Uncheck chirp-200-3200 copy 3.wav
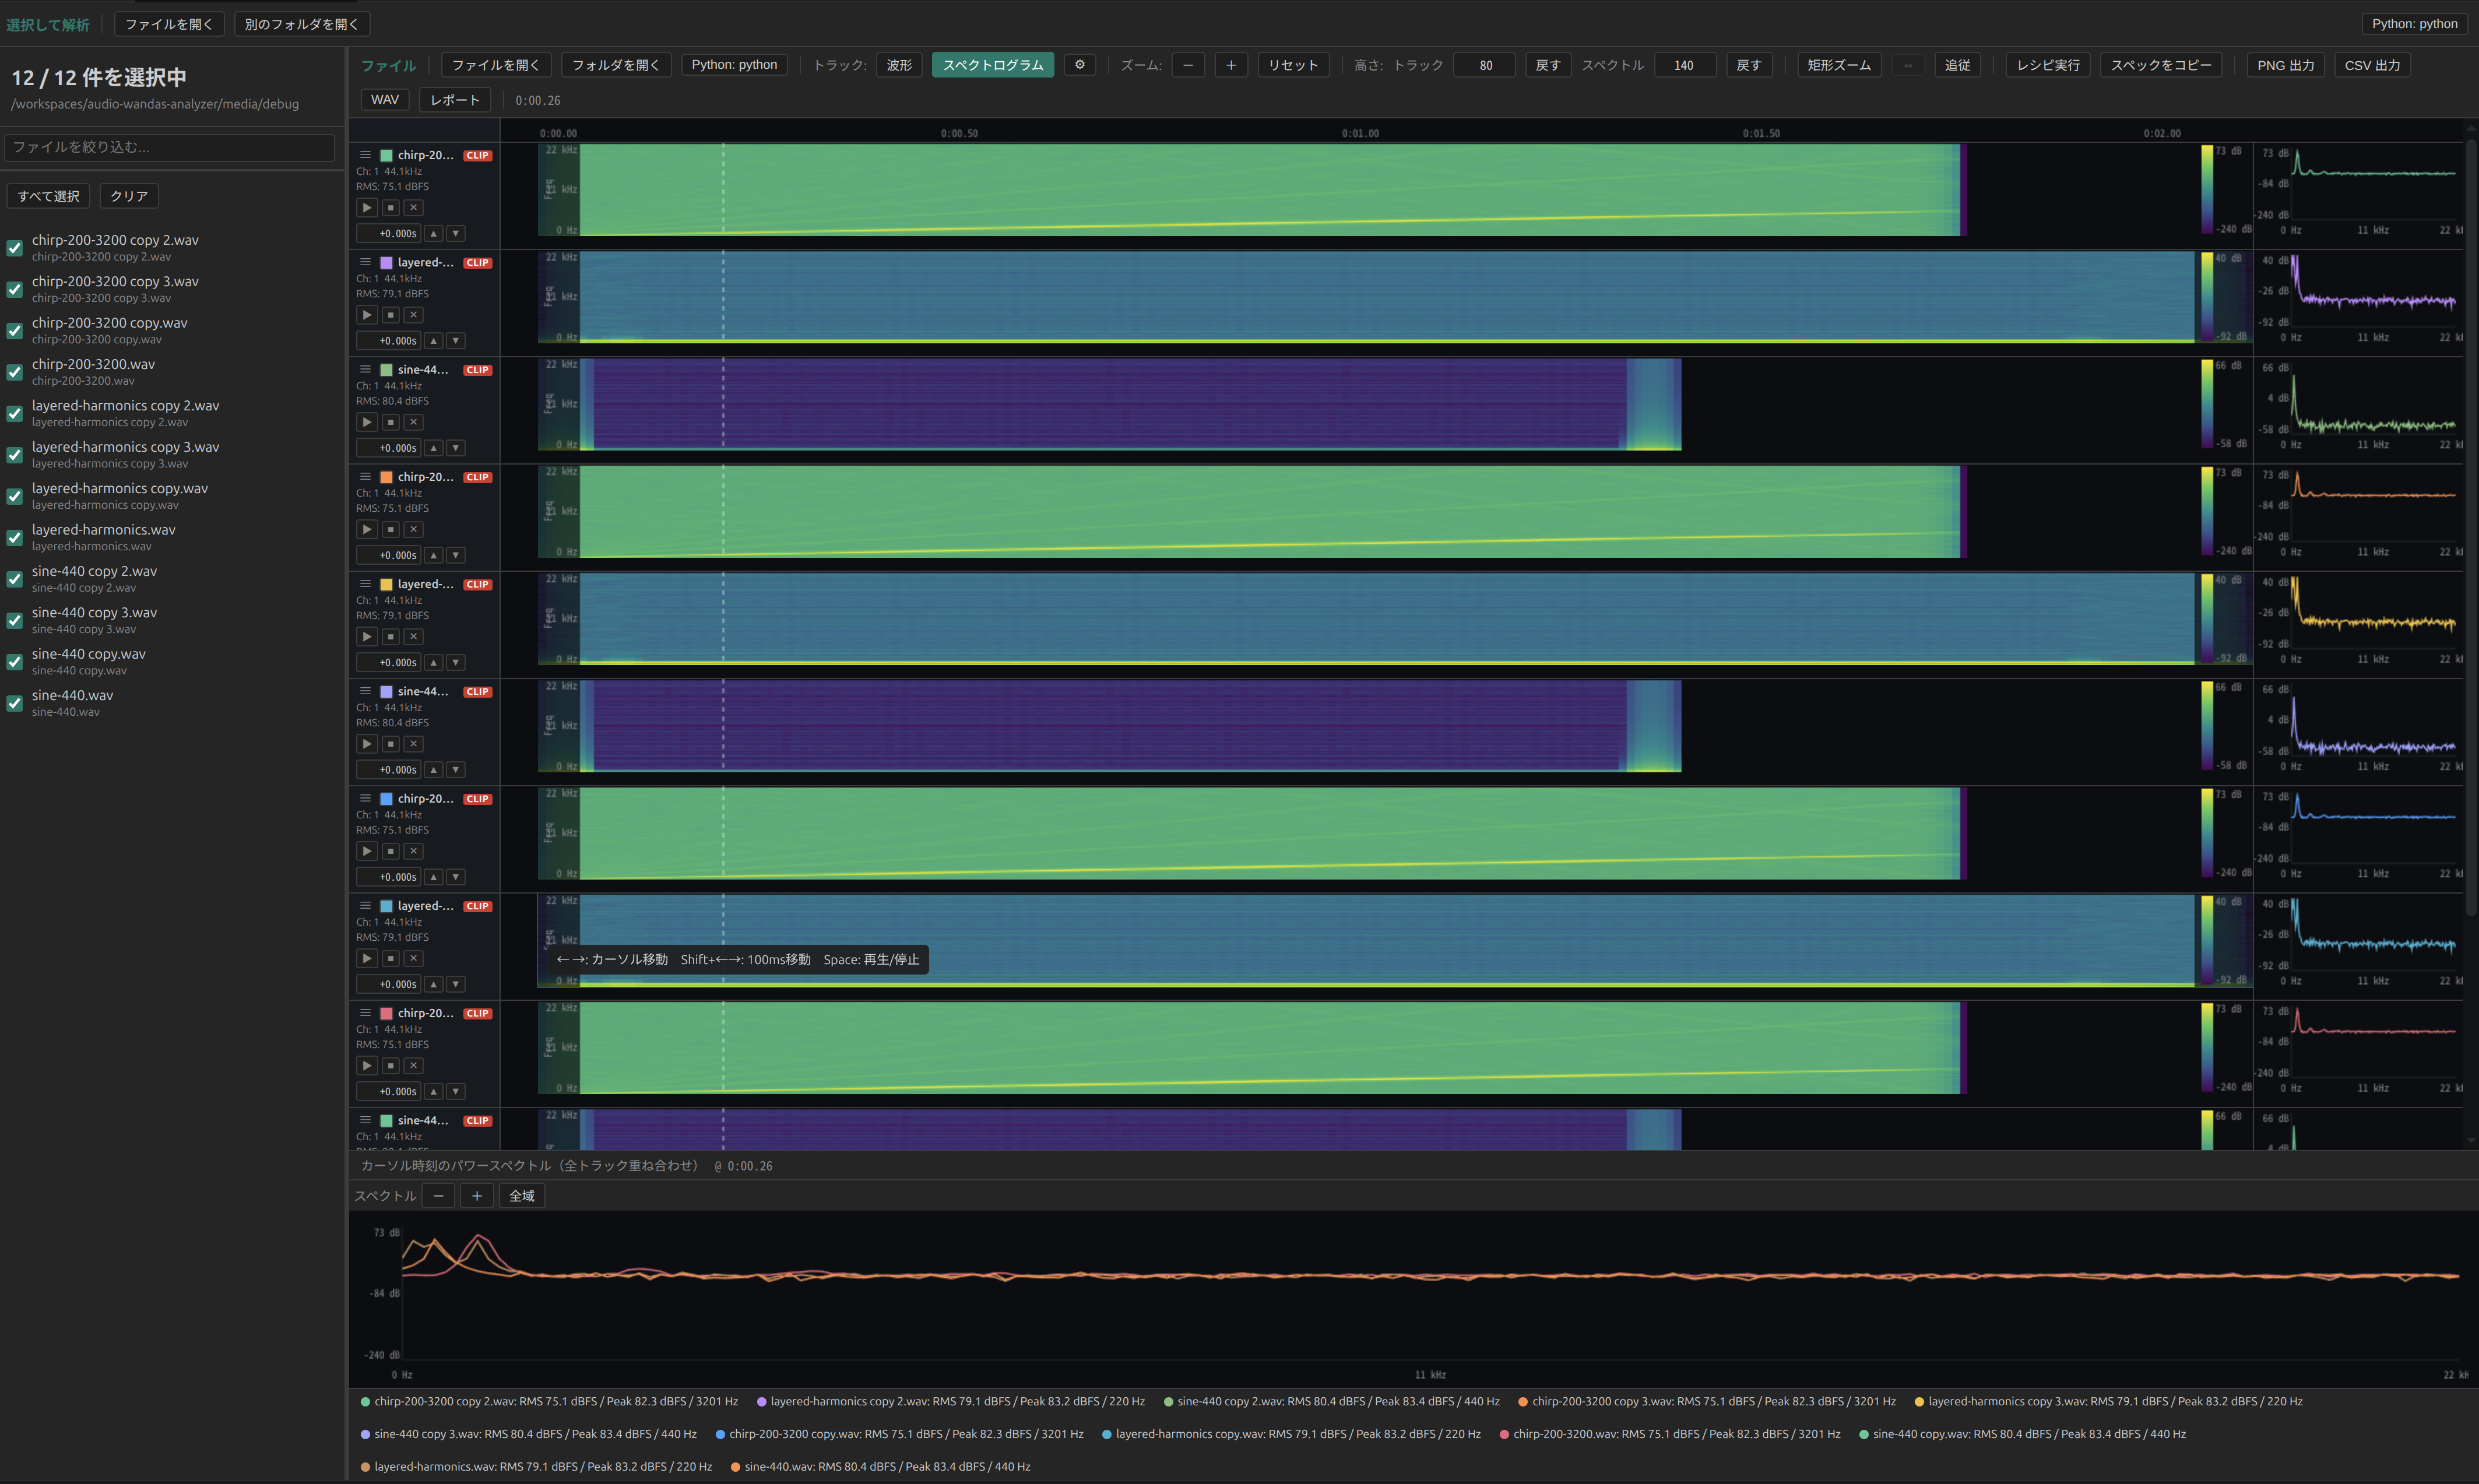 point(15,289)
